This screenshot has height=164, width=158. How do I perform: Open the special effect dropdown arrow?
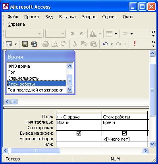(131, 34)
